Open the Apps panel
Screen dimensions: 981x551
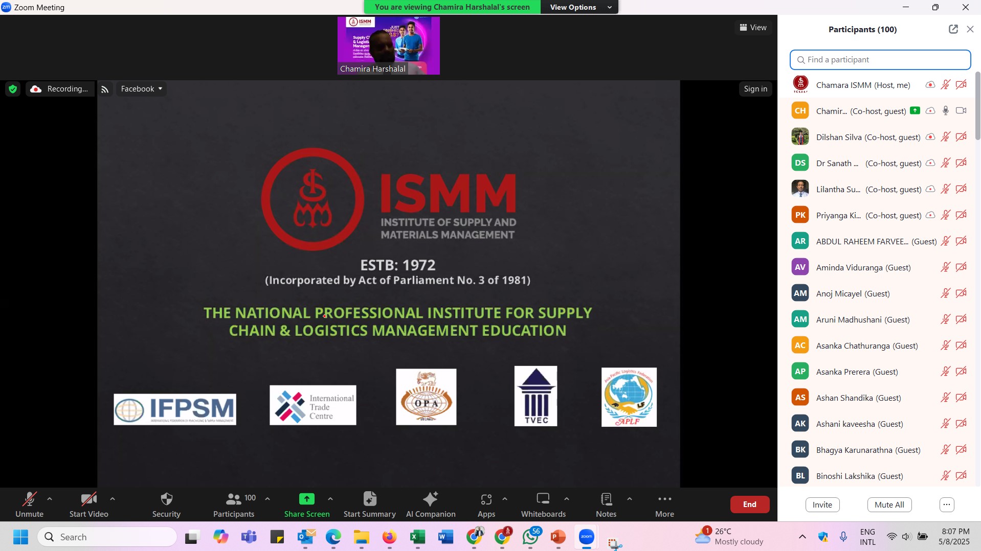coord(486,504)
